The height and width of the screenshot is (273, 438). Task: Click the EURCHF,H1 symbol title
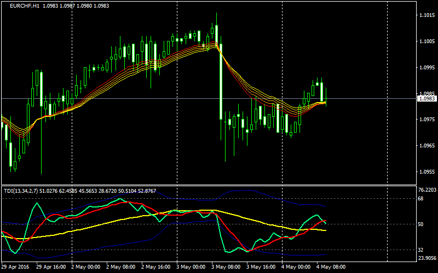pyautogui.click(x=25, y=5)
